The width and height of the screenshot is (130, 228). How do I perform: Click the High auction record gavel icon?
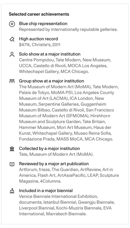point(12,39)
